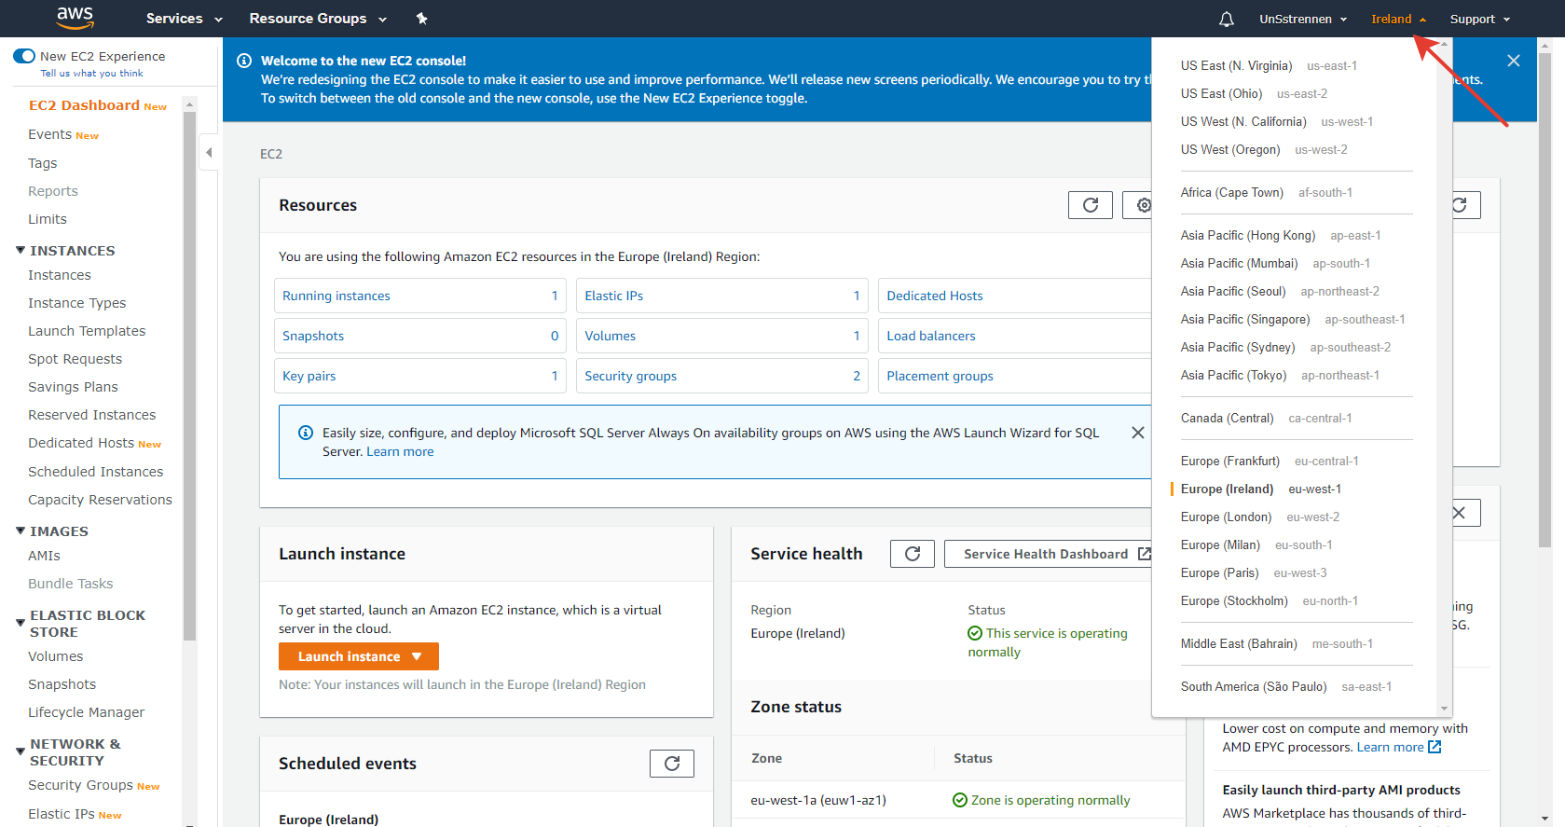
Task: Open the Resource Groups dropdown
Action: (318, 19)
